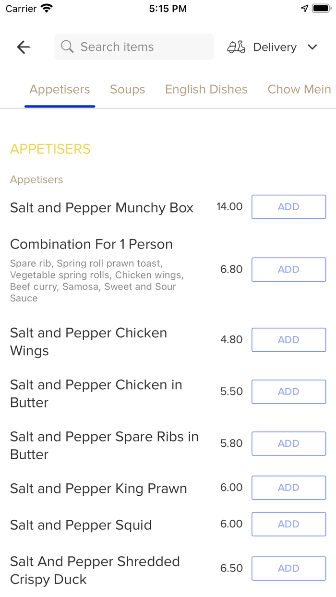Viewport: 336px width, 597px height.
Task: Click the search magnifier icon
Action: (67, 47)
